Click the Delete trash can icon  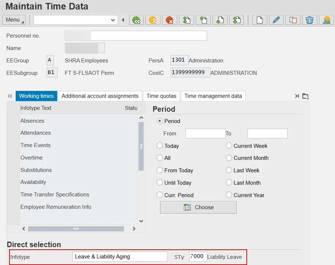tap(309, 20)
